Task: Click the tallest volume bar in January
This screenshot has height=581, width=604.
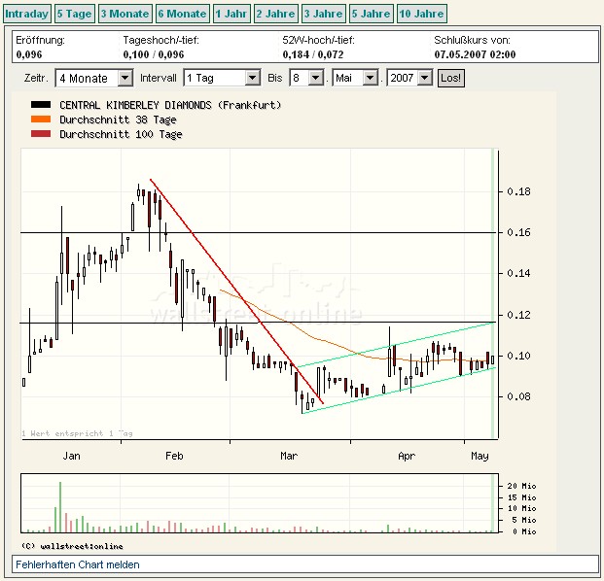Action: 60,506
